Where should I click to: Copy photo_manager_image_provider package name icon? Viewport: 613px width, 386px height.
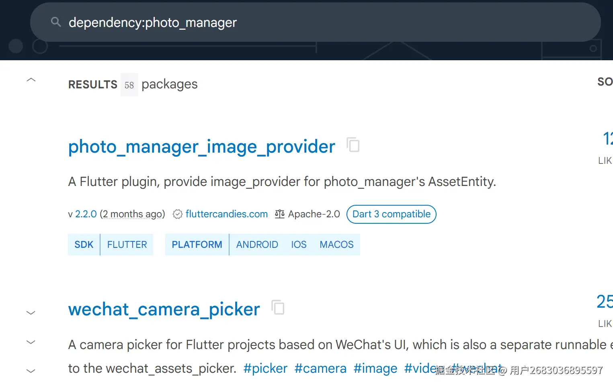[353, 145]
